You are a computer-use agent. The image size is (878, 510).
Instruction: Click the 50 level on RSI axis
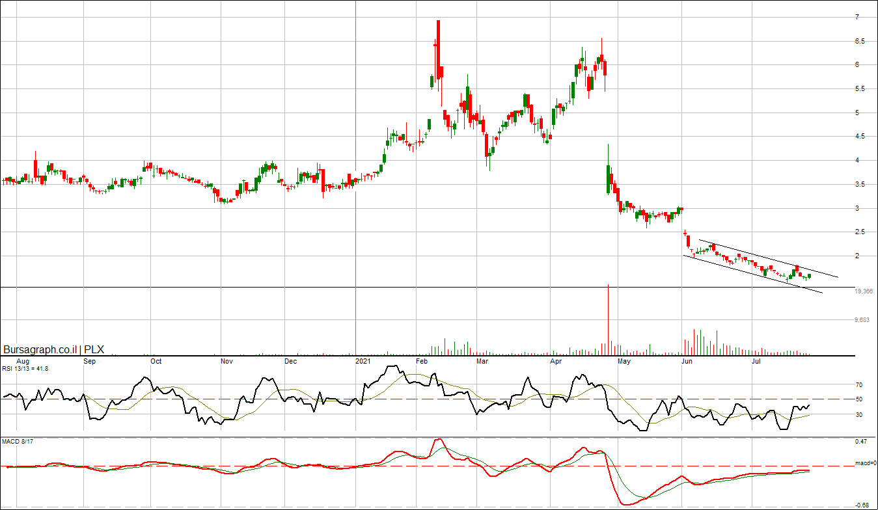[x=858, y=399]
